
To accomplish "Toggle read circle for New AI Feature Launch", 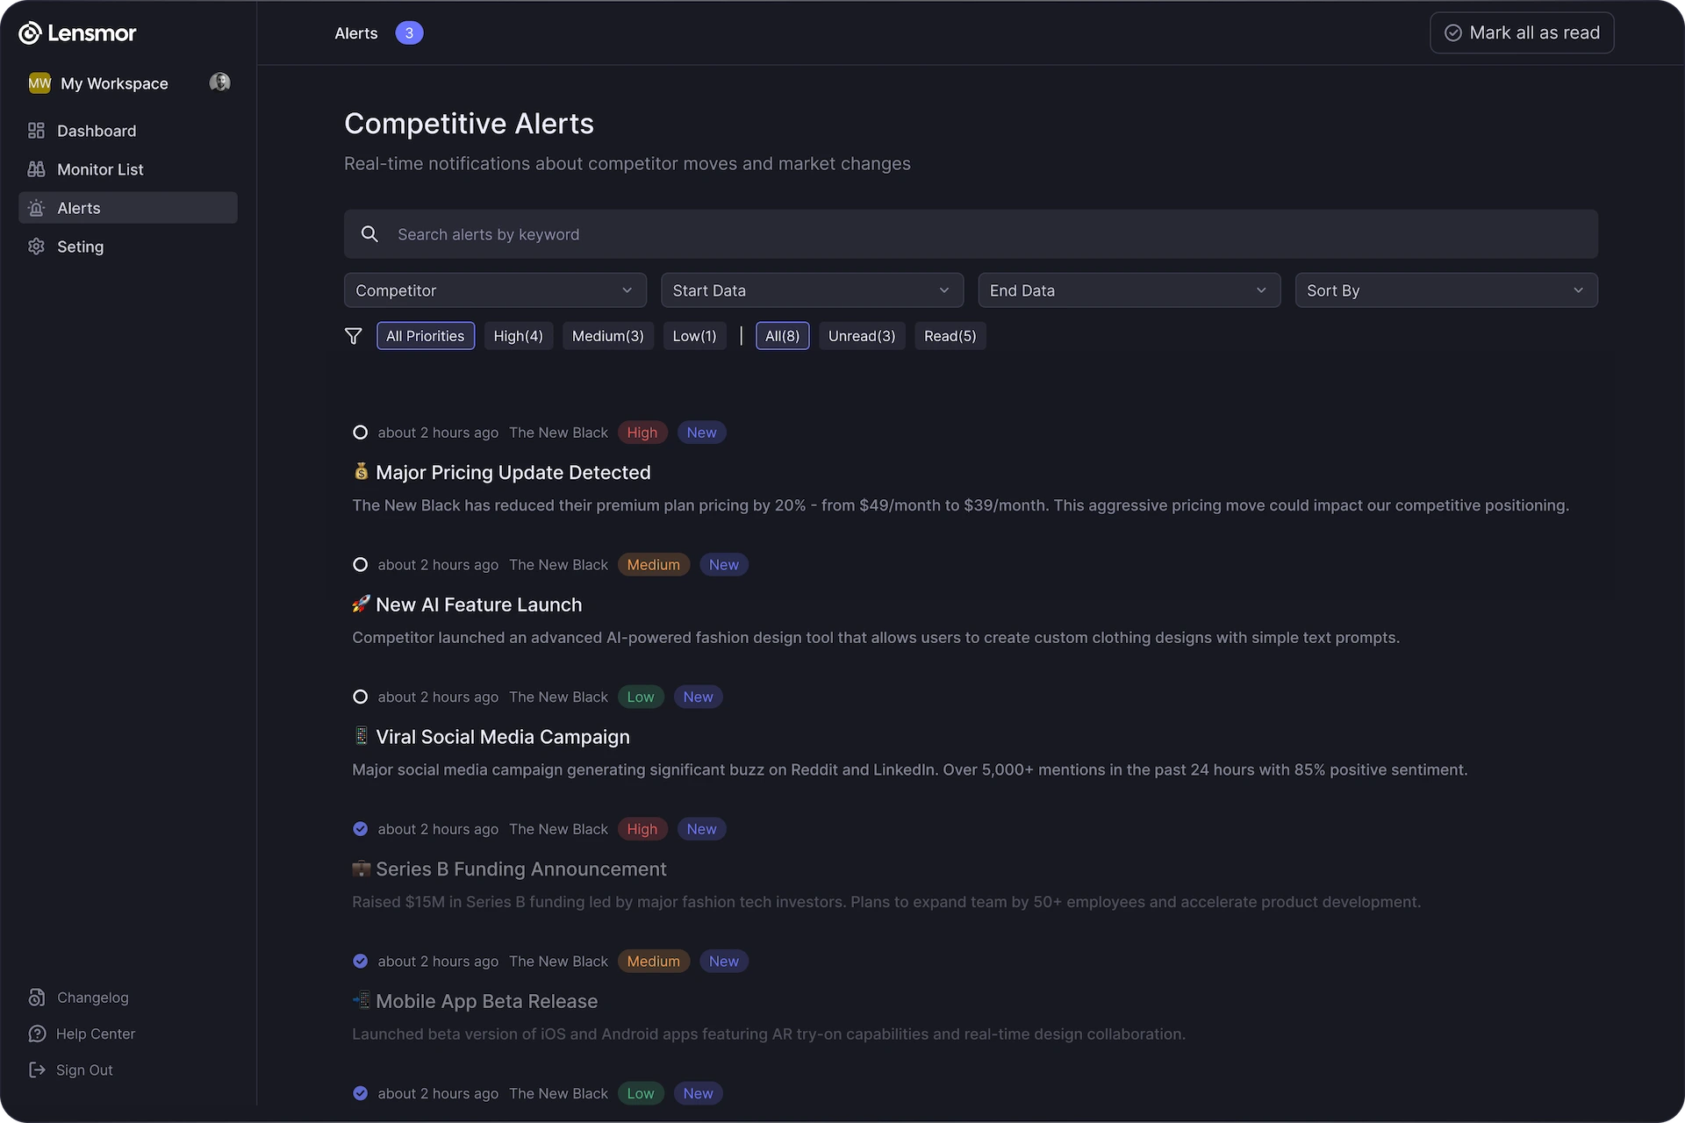I will (x=360, y=565).
